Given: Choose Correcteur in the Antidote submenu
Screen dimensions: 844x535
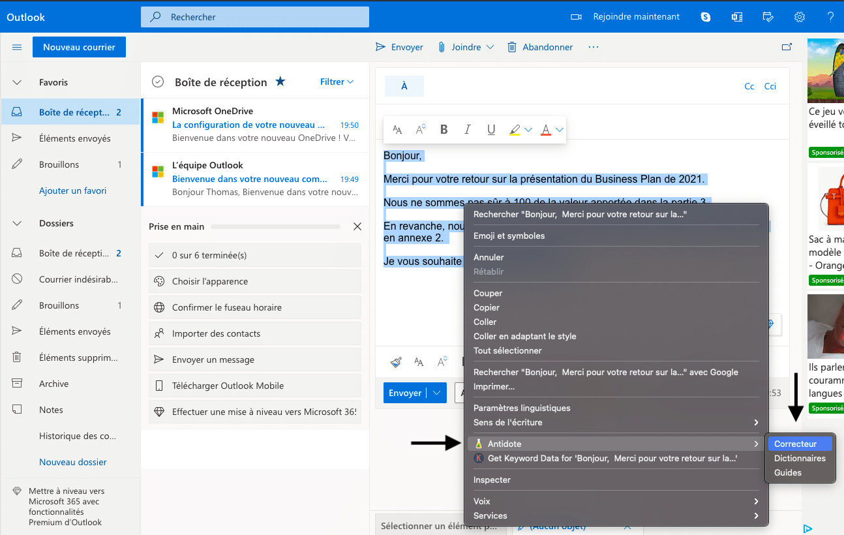Looking at the screenshot, I should (x=800, y=444).
